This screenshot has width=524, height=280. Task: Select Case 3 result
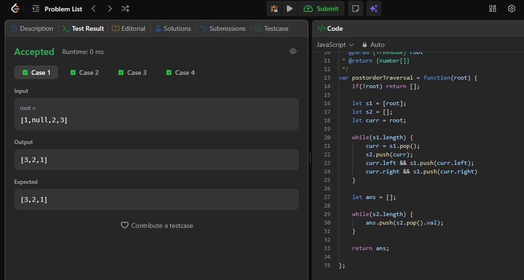132,72
